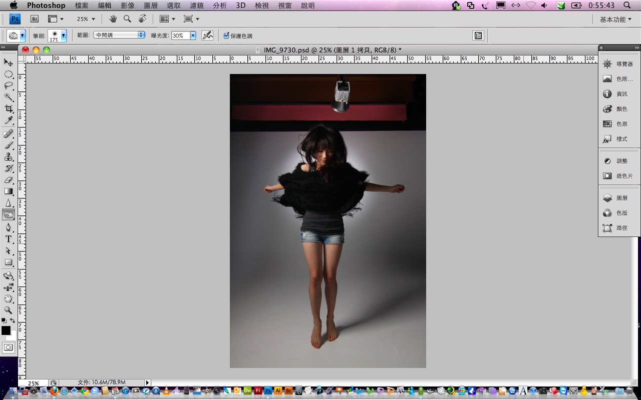The height and width of the screenshot is (400, 641).
Task: Toggle the 保護色調 checkbox
Action: click(x=226, y=35)
